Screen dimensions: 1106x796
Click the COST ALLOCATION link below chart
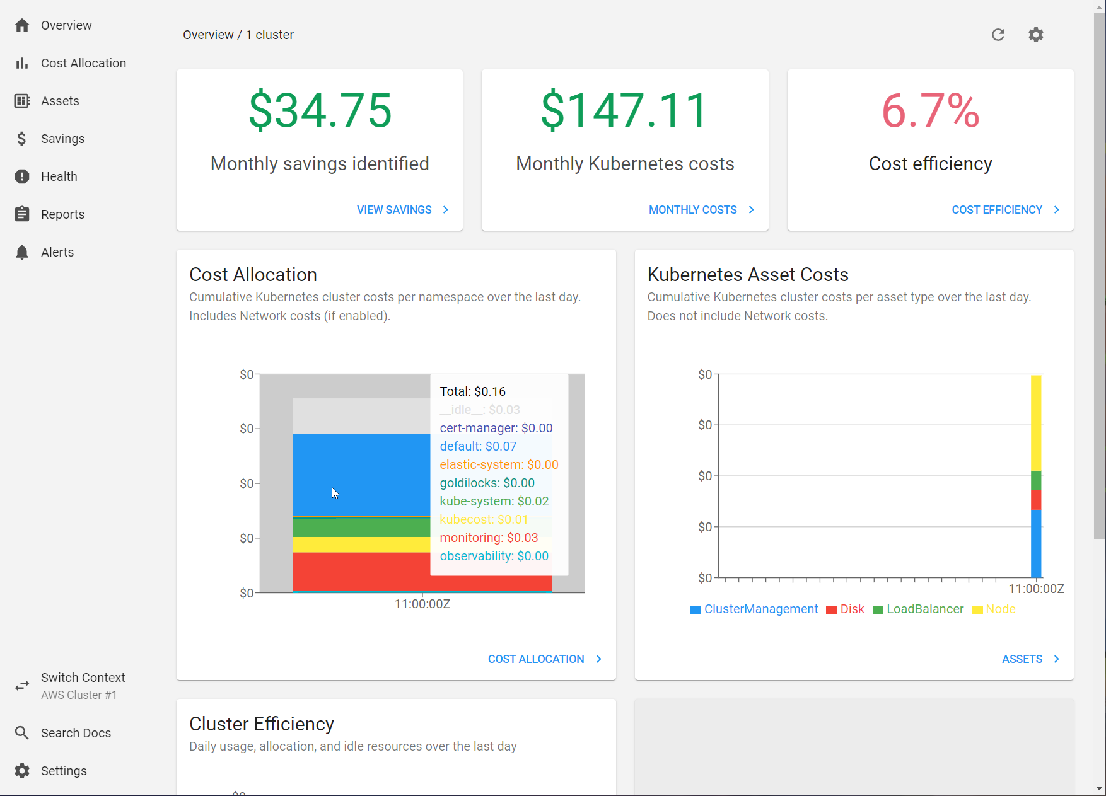pos(536,659)
